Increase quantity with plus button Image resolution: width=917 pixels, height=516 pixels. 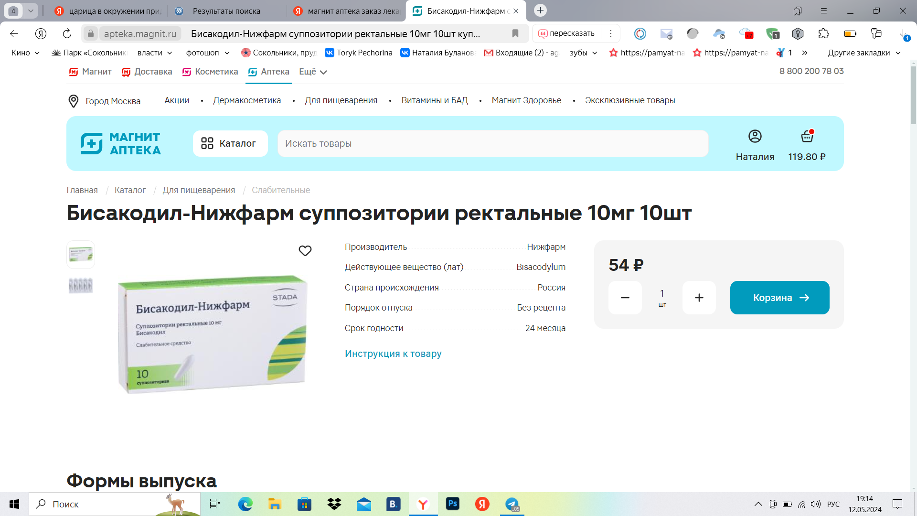click(x=699, y=298)
